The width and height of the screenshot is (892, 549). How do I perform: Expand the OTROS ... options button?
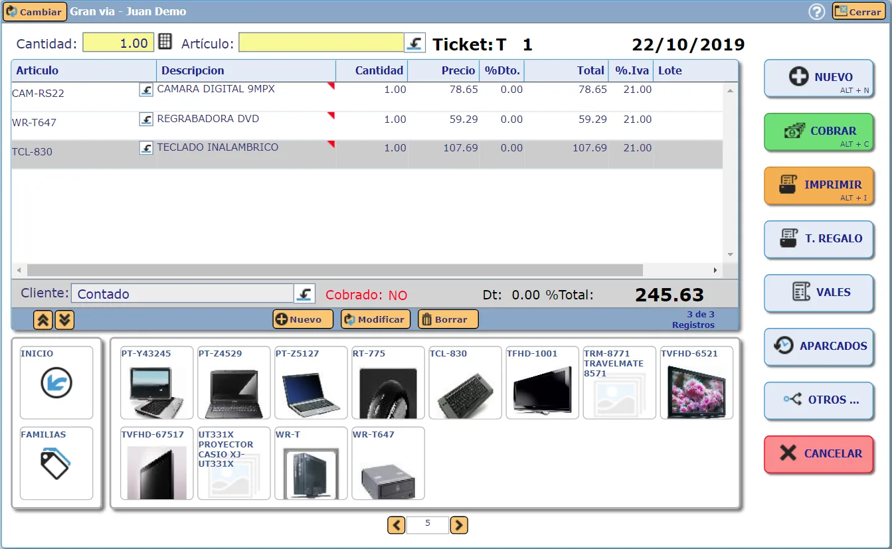[819, 400]
